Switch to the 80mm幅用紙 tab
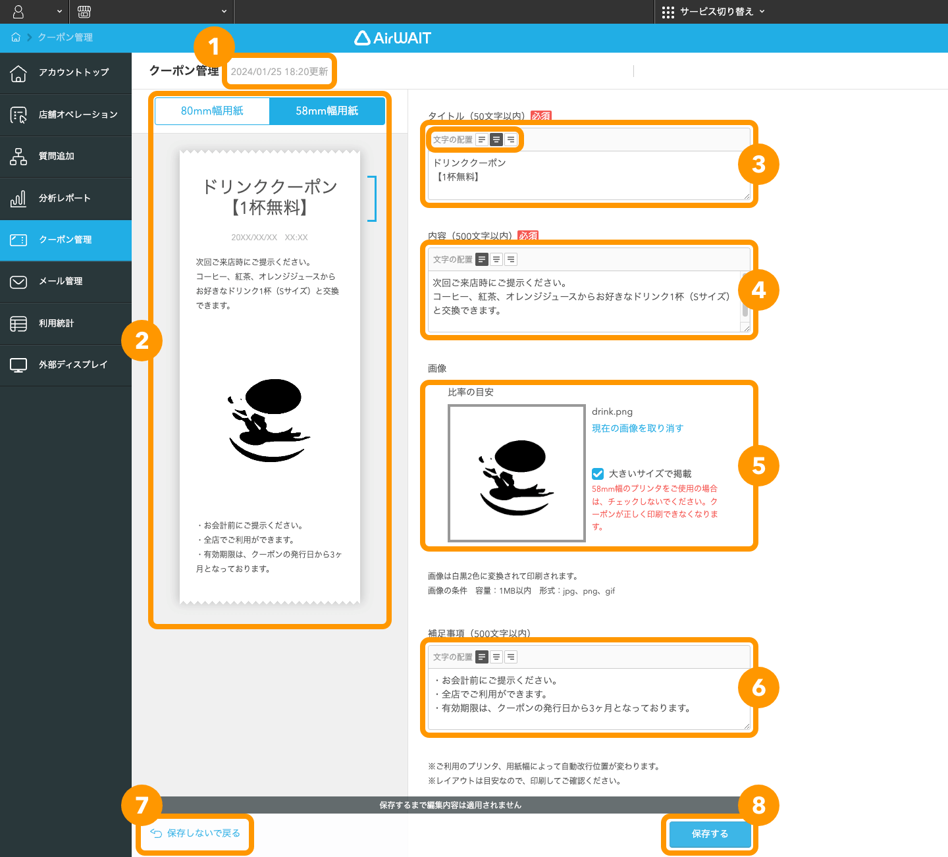948x857 pixels. coord(211,111)
